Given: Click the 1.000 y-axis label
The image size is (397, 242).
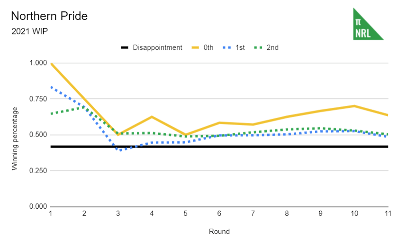Looking at the screenshot, I should coord(38,63).
